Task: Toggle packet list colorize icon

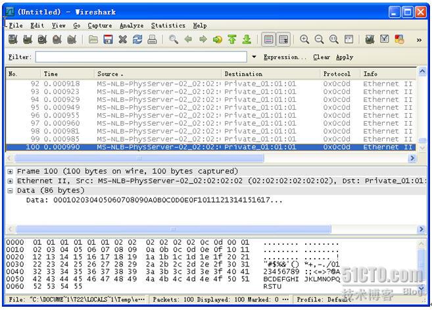Action: click(x=269, y=39)
